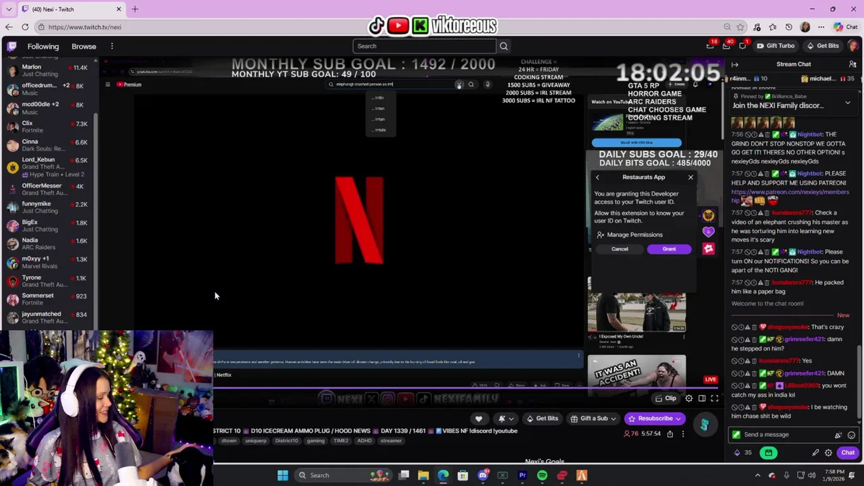Open the Windows Start menu
The width and height of the screenshot is (864, 486).
click(x=283, y=475)
